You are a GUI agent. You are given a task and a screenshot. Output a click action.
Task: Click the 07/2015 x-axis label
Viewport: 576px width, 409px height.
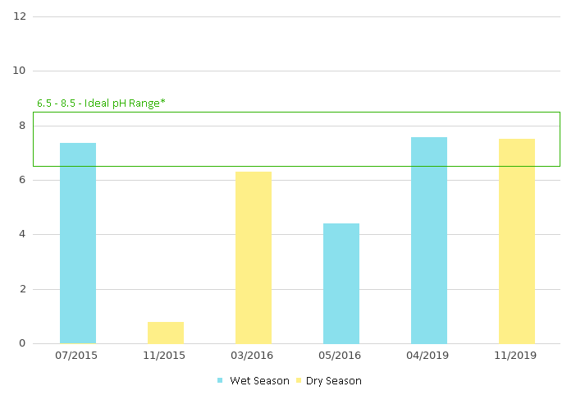78,356
